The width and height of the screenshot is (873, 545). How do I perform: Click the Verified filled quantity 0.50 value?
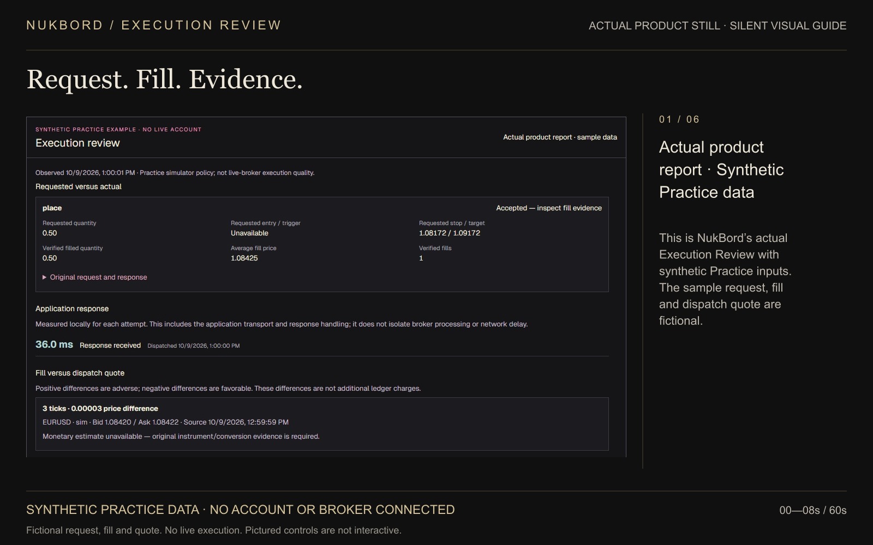(50, 258)
